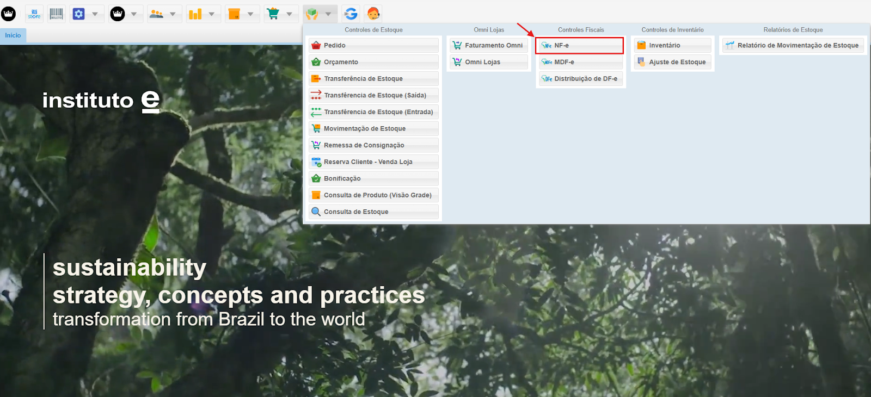Click the blue refresh arrow icon

(351, 14)
